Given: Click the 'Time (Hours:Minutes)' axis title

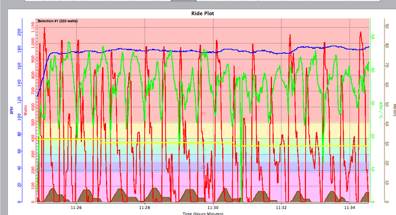Looking at the screenshot, I should (203, 213).
